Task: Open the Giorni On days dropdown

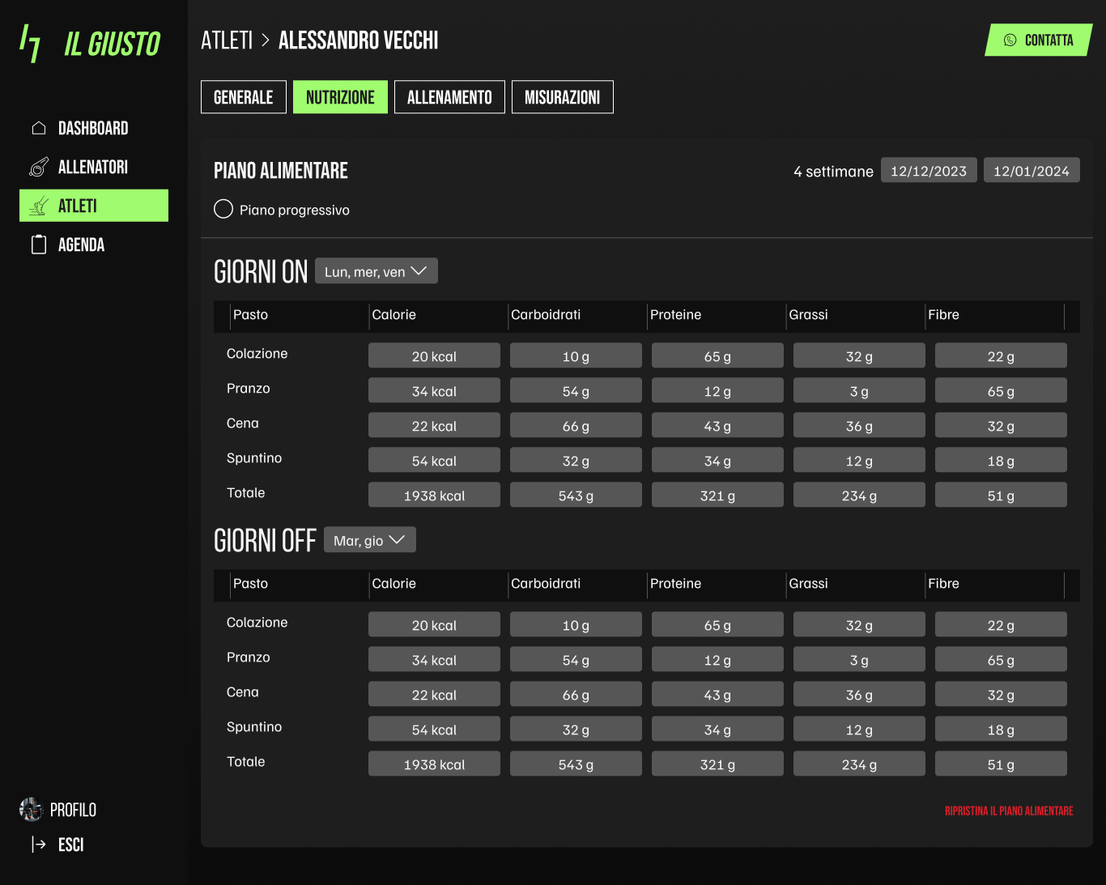Action: tap(376, 271)
